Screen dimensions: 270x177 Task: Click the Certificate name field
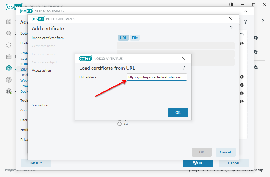point(176,46)
